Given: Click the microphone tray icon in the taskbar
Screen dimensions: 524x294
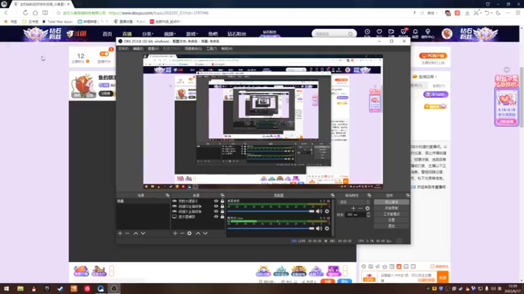Looking at the screenshot, I should coord(487,289).
